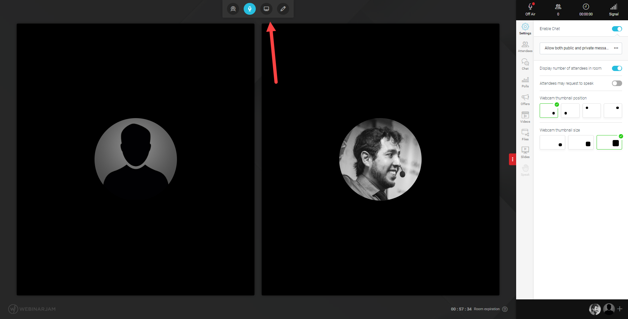The width and height of the screenshot is (628, 319).
Task: Open the Polls panel
Action: [x=525, y=82]
